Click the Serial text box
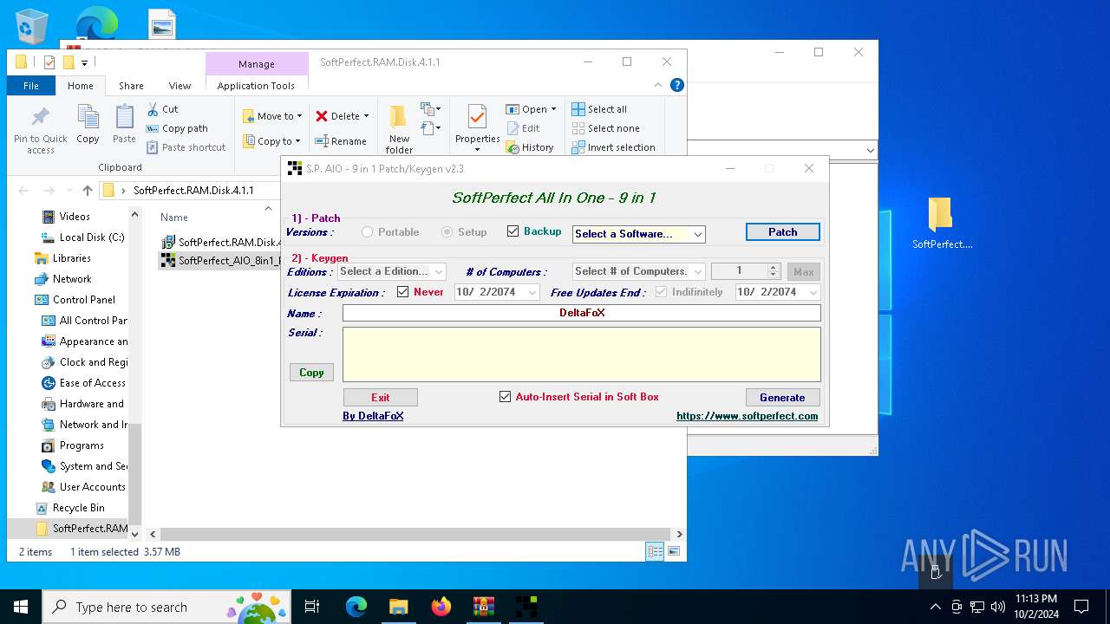The image size is (1110, 624). (x=581, y=354)
